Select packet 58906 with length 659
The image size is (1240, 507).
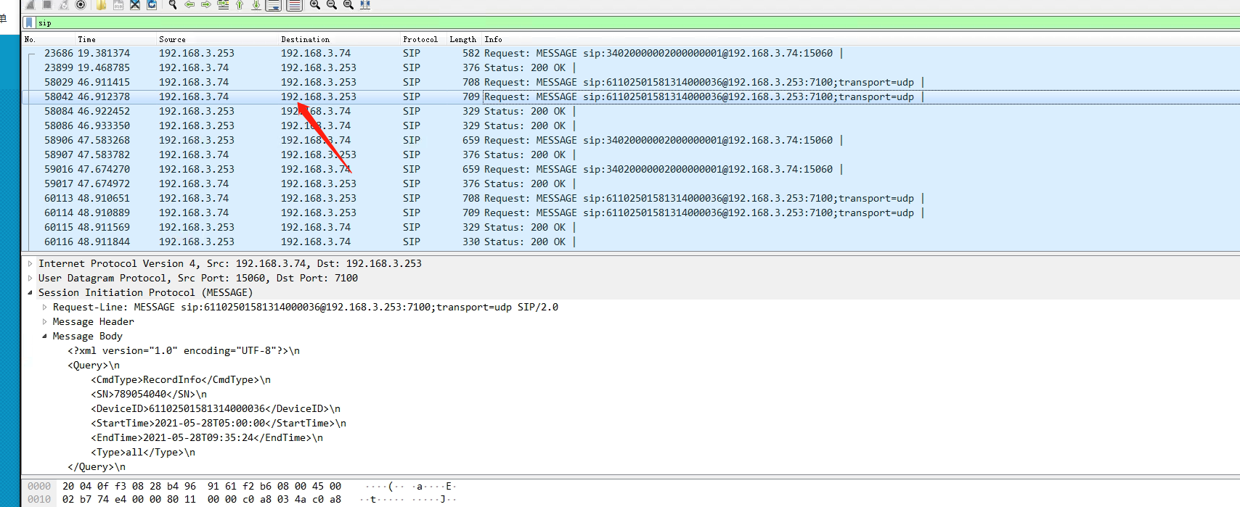630,140
